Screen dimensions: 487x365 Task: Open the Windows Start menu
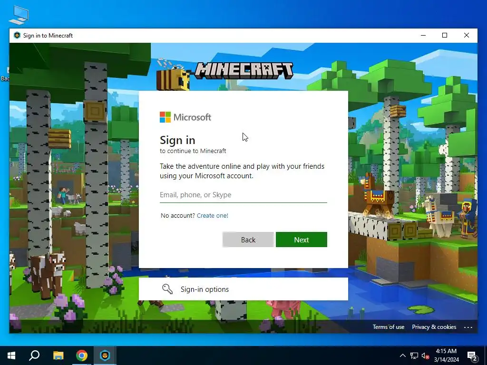(x=11, y=355)
